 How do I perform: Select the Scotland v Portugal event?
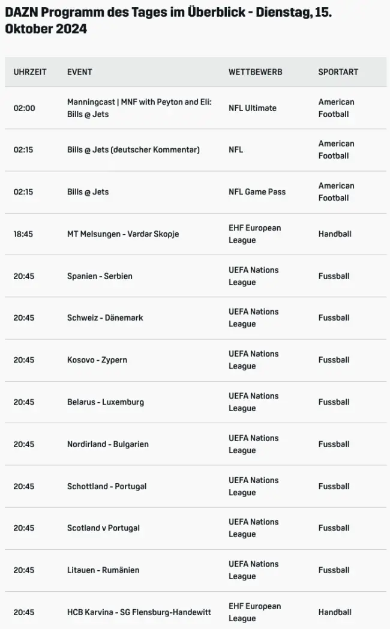(104, 528)
